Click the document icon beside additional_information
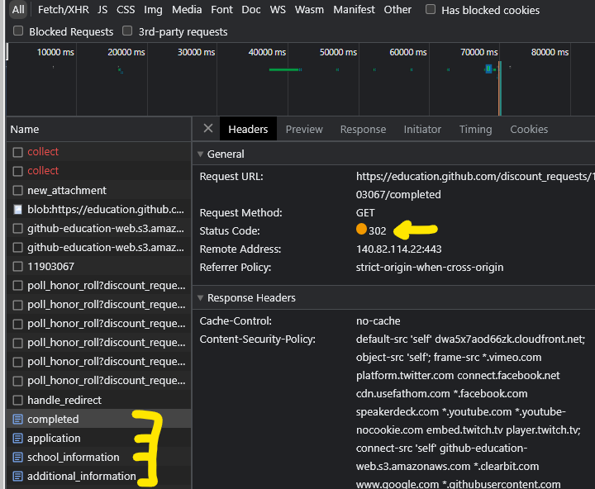 17,476
